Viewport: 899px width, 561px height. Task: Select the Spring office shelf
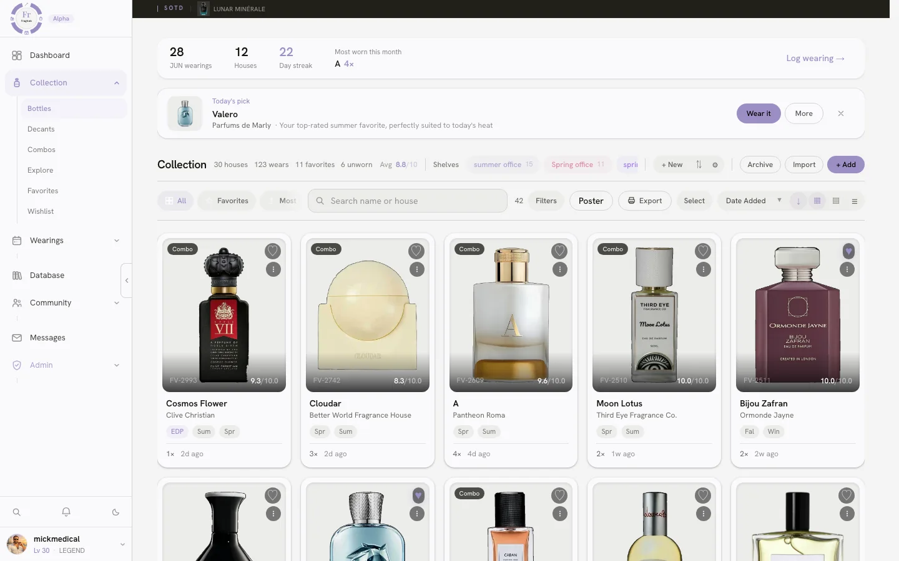click(x=577, y=165)
